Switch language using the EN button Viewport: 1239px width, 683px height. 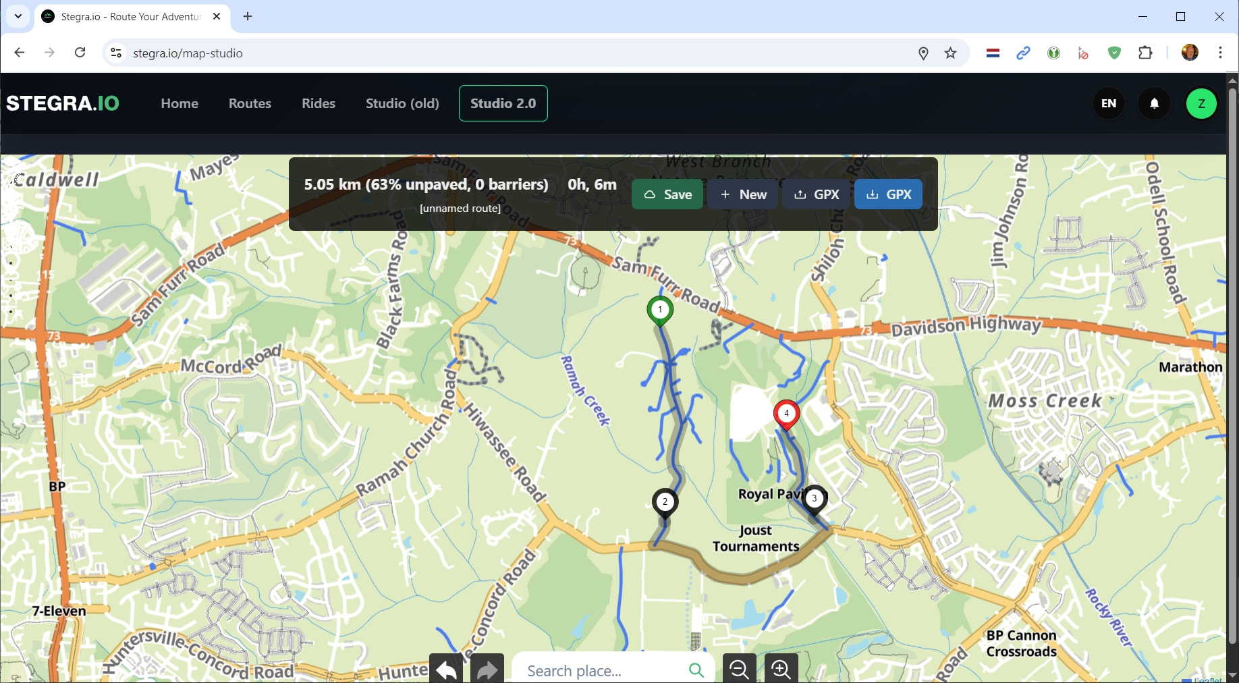click(x=1109, y=103)
